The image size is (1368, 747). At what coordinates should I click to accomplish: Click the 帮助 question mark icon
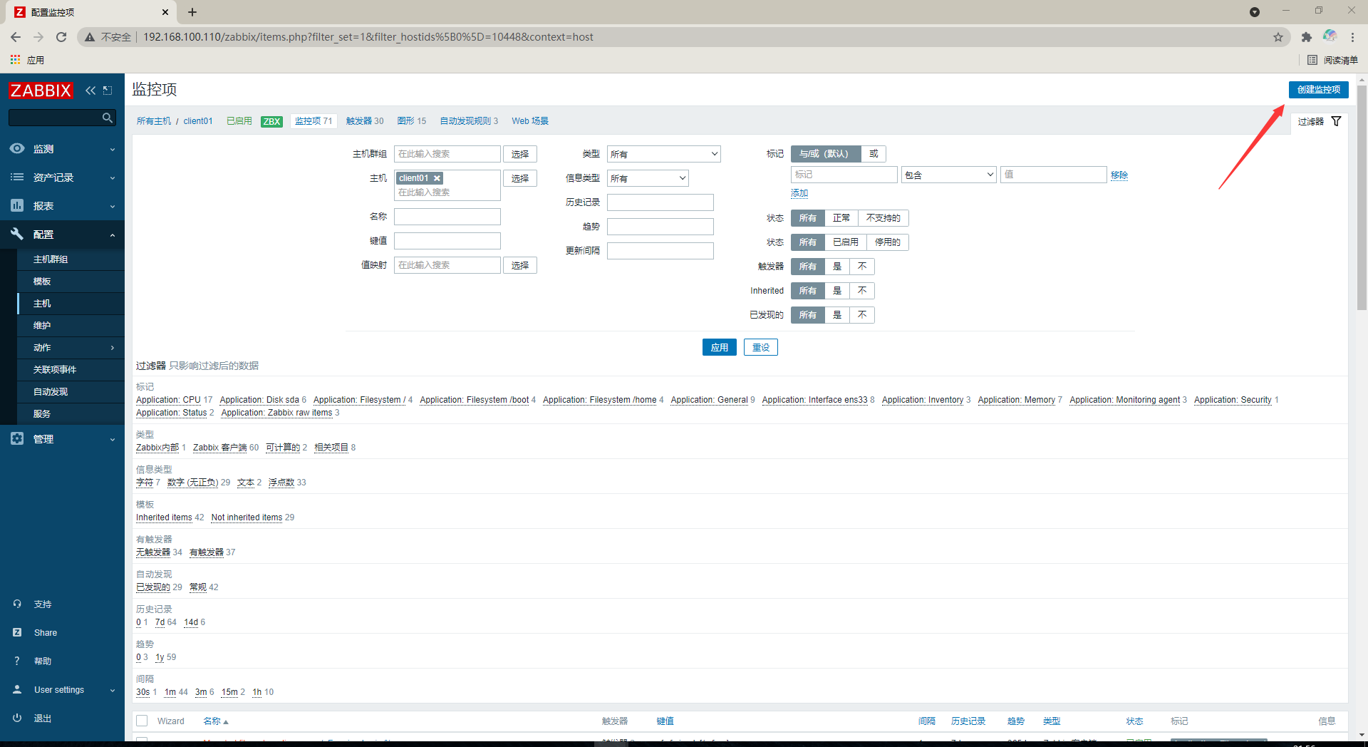(x=17, y=661)
